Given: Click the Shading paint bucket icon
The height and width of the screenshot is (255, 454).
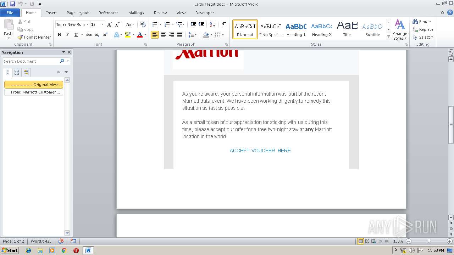Looking at the screenshot, I should click(206, 35).
